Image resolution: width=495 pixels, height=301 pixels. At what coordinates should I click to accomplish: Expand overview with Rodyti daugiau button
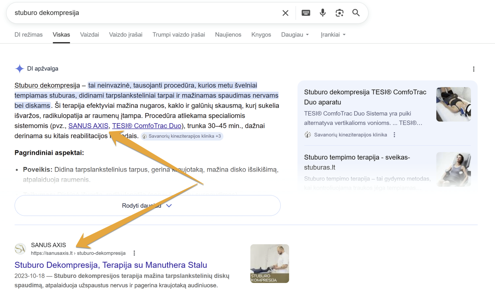(147, 205)
